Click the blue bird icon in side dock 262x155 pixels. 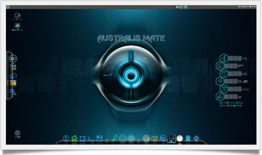click(13, 75)
